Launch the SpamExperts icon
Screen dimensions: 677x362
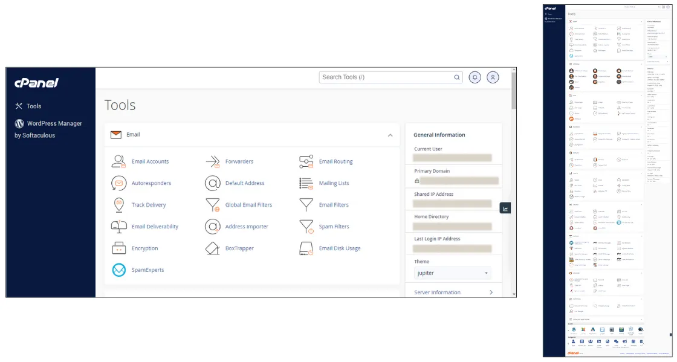(119, 270)
